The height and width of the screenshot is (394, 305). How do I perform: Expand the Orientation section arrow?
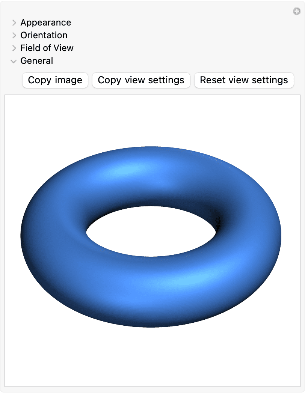coord(14,35)
